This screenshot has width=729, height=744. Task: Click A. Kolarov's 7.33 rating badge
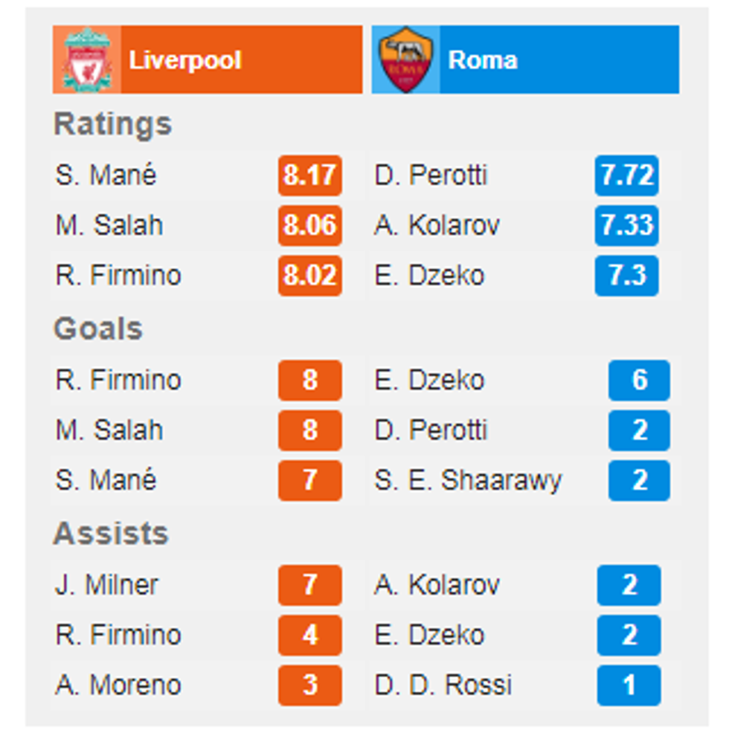pos(626,225)
